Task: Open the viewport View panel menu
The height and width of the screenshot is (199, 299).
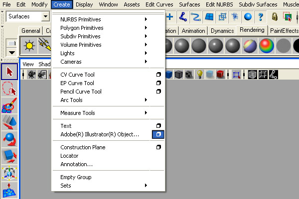Action: [28, 64]
